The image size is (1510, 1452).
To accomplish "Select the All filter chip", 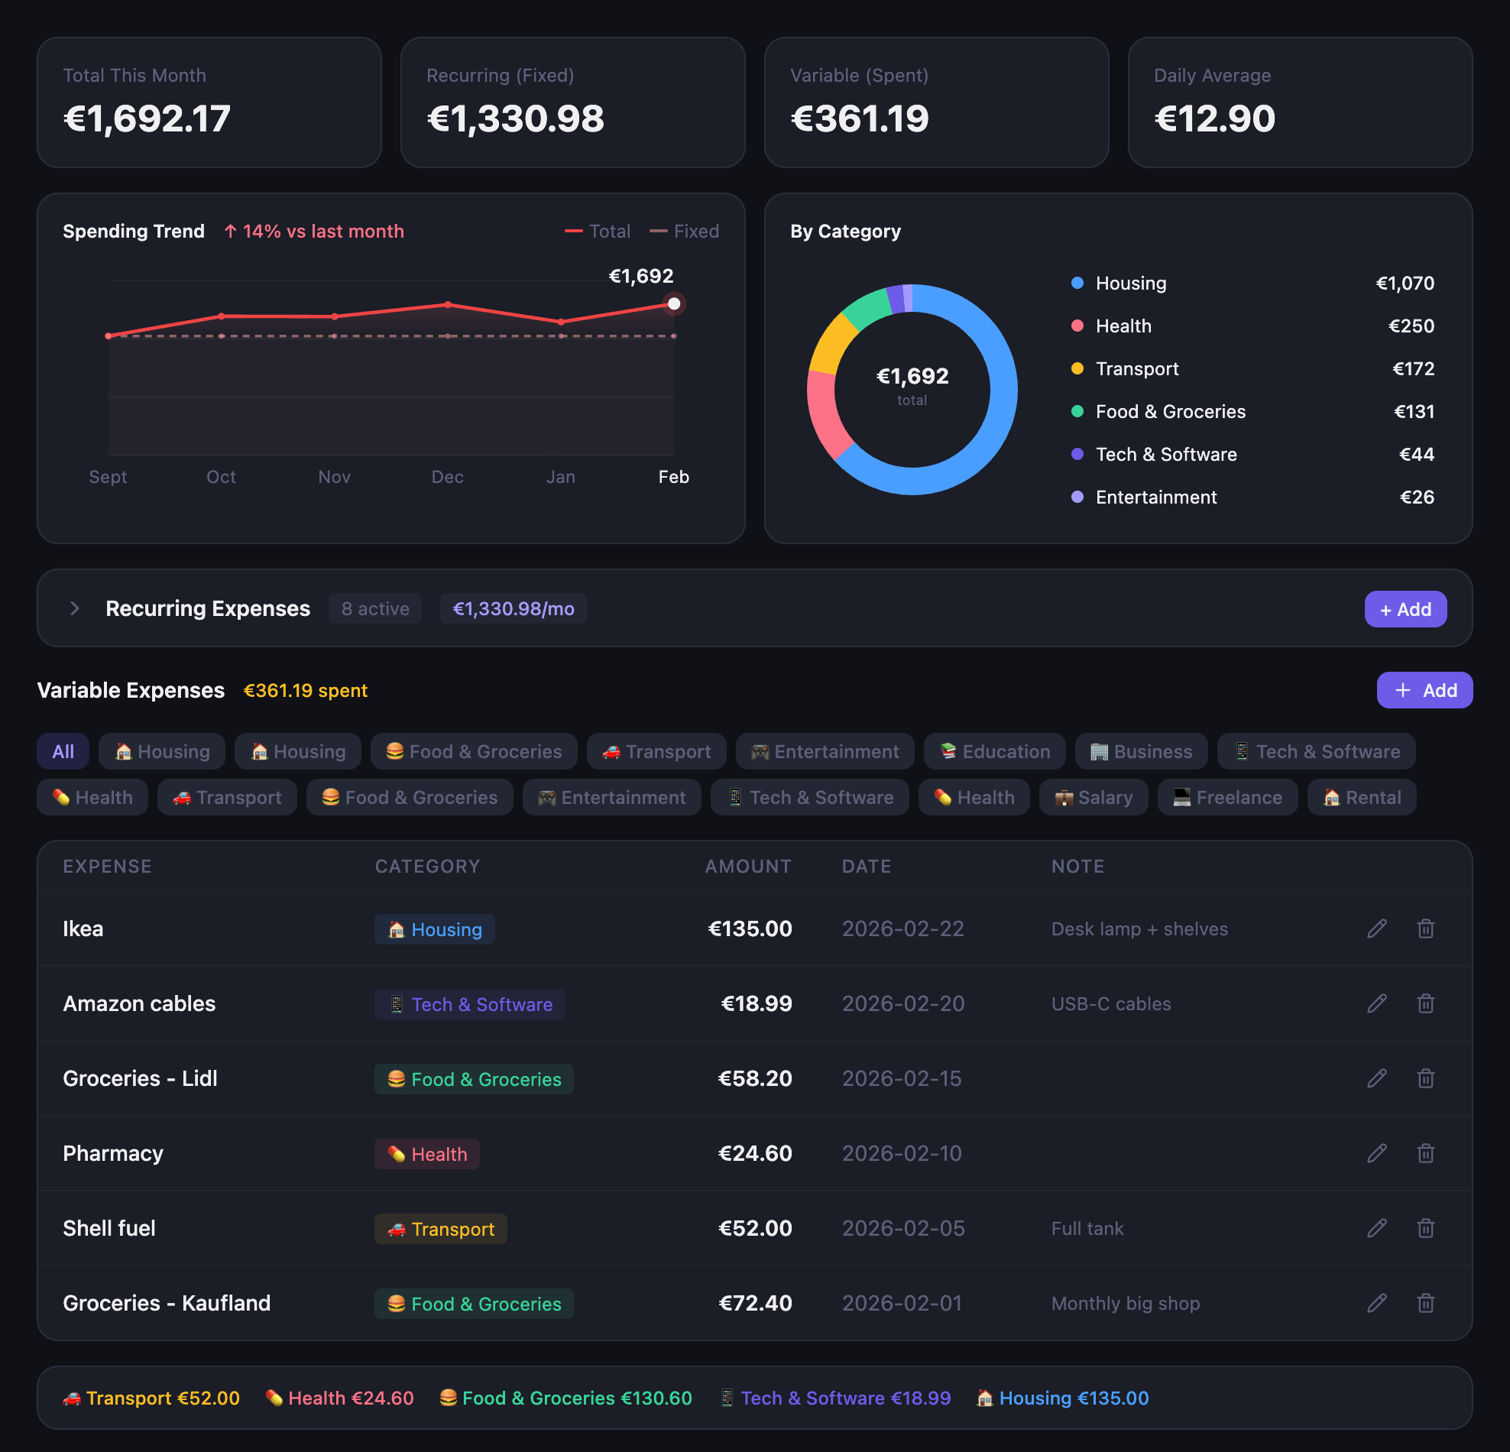I will [63, 751].
